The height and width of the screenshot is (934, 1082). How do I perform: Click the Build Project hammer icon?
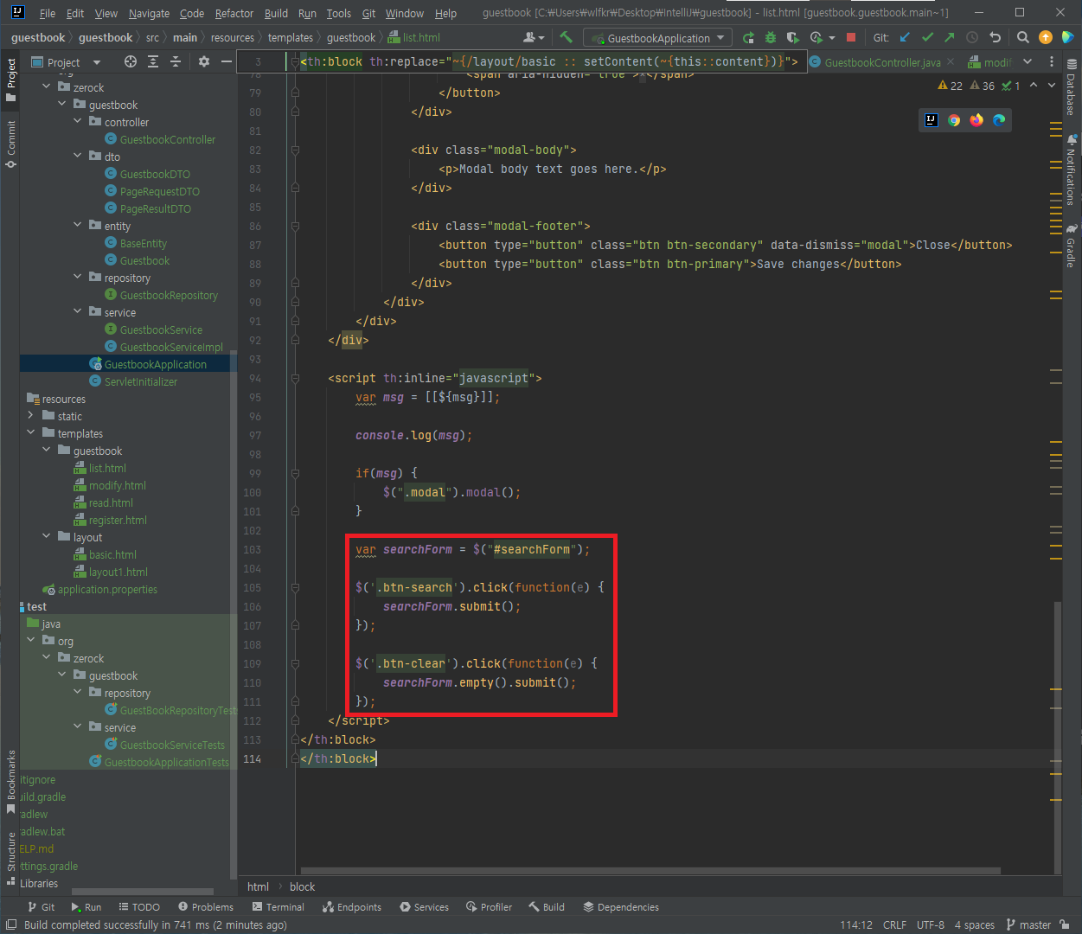click(x=567, y=37)
